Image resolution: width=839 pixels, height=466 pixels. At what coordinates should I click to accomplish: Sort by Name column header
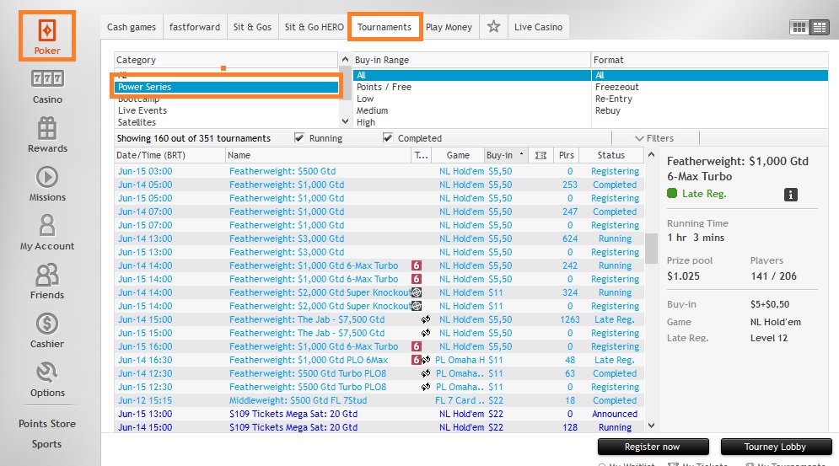coord(318,155)
